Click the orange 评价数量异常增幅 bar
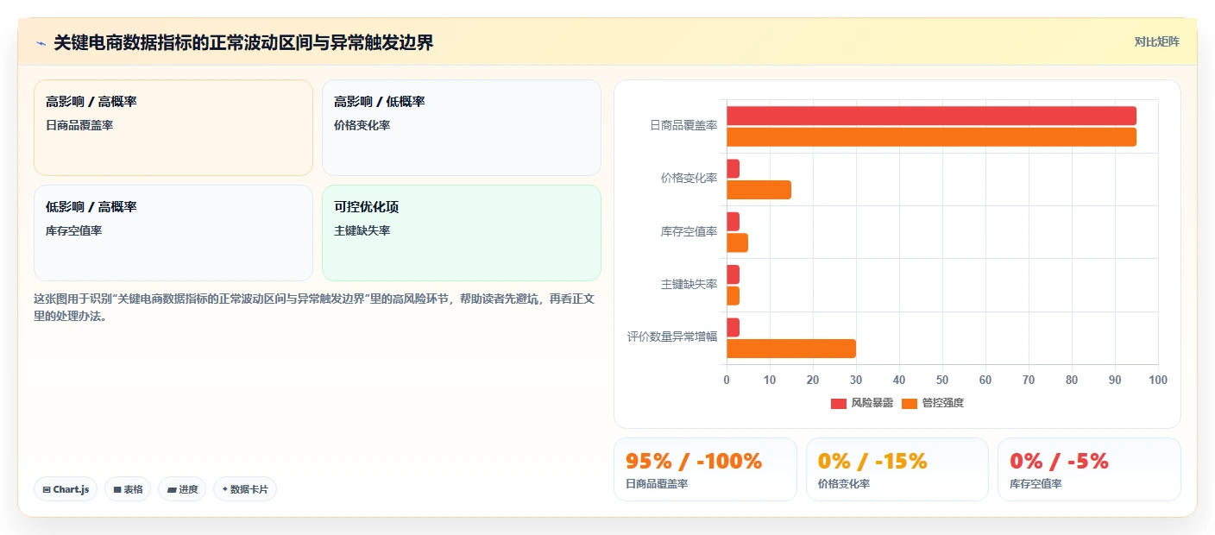This screenshot has width=1215, height=535. click(x=791, y=349)
